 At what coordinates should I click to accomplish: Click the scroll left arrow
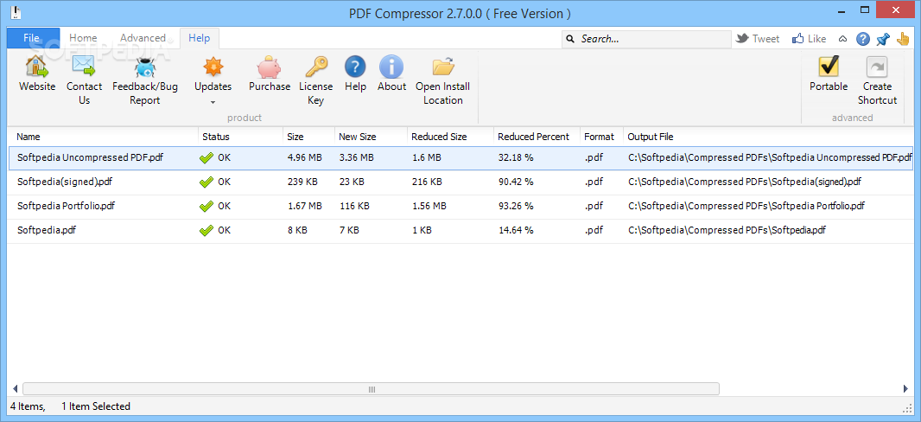(x=15, y=389)
